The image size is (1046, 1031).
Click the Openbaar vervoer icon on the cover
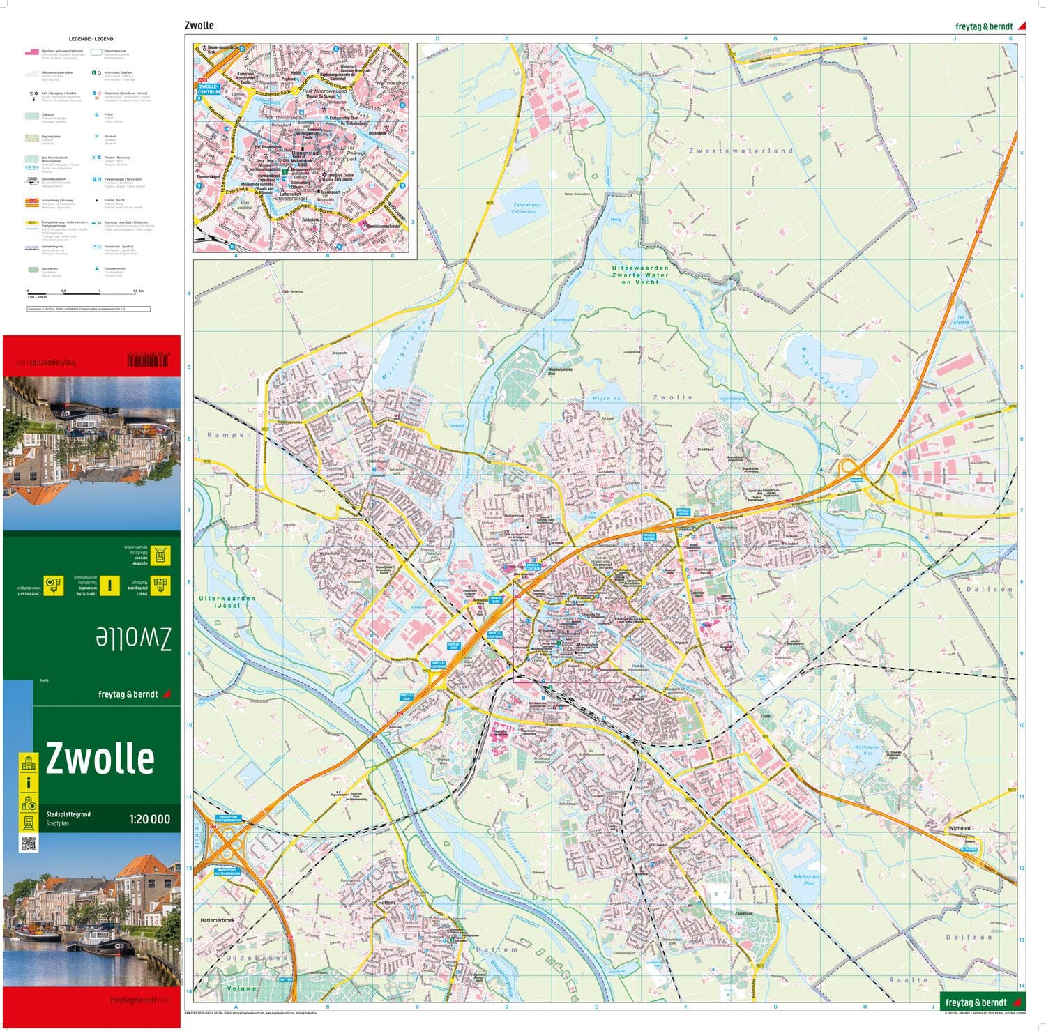159,555
